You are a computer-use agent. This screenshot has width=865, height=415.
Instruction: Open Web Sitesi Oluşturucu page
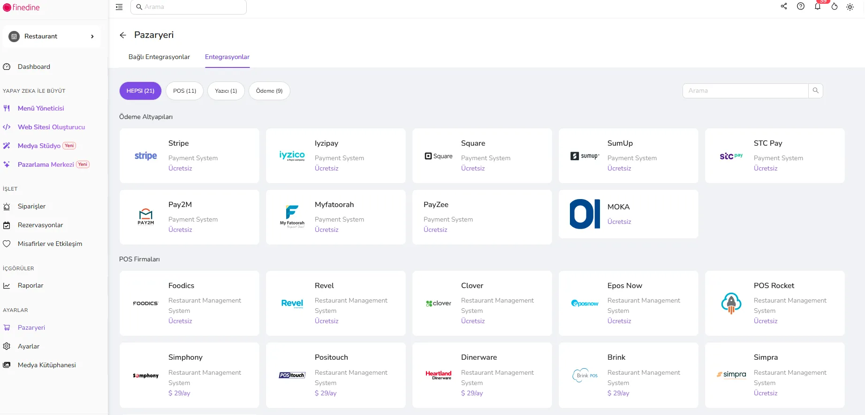(51, 127)
